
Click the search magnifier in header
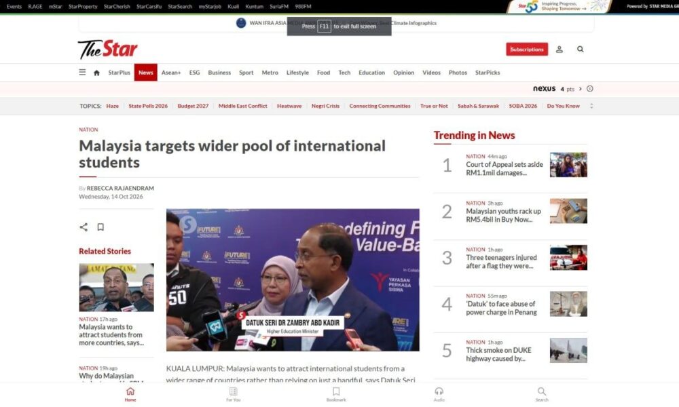(x=581, y=50)
